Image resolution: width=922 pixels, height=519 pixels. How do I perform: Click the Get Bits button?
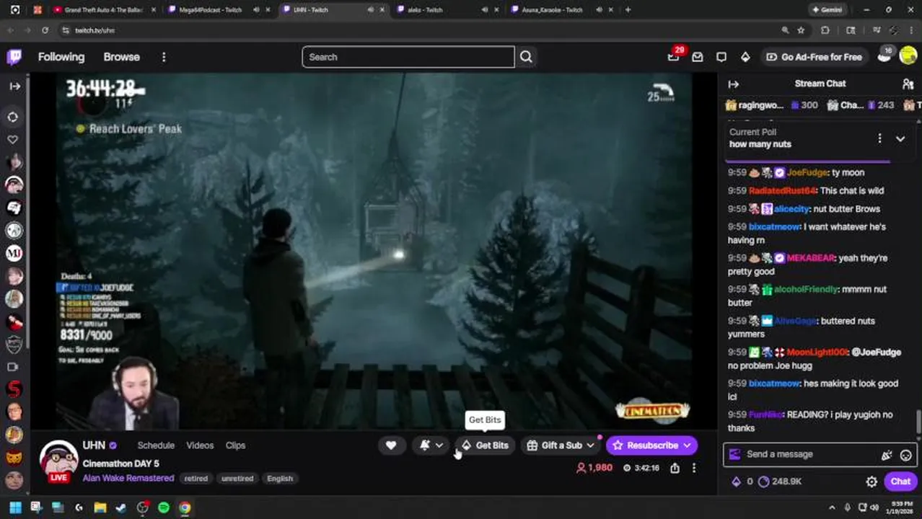485,445
